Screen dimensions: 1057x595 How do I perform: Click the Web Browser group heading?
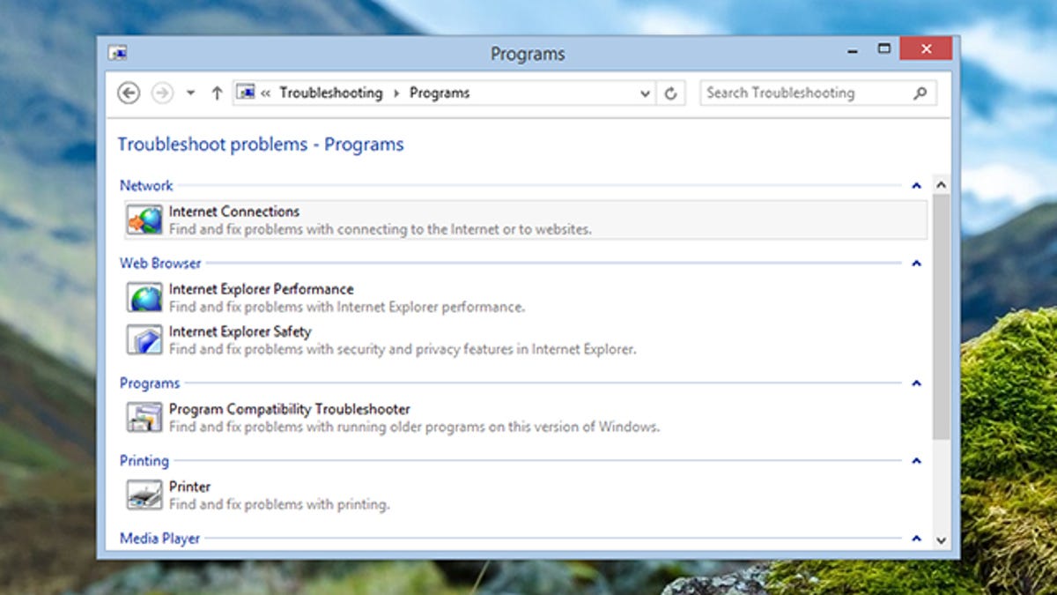(160, 263)
